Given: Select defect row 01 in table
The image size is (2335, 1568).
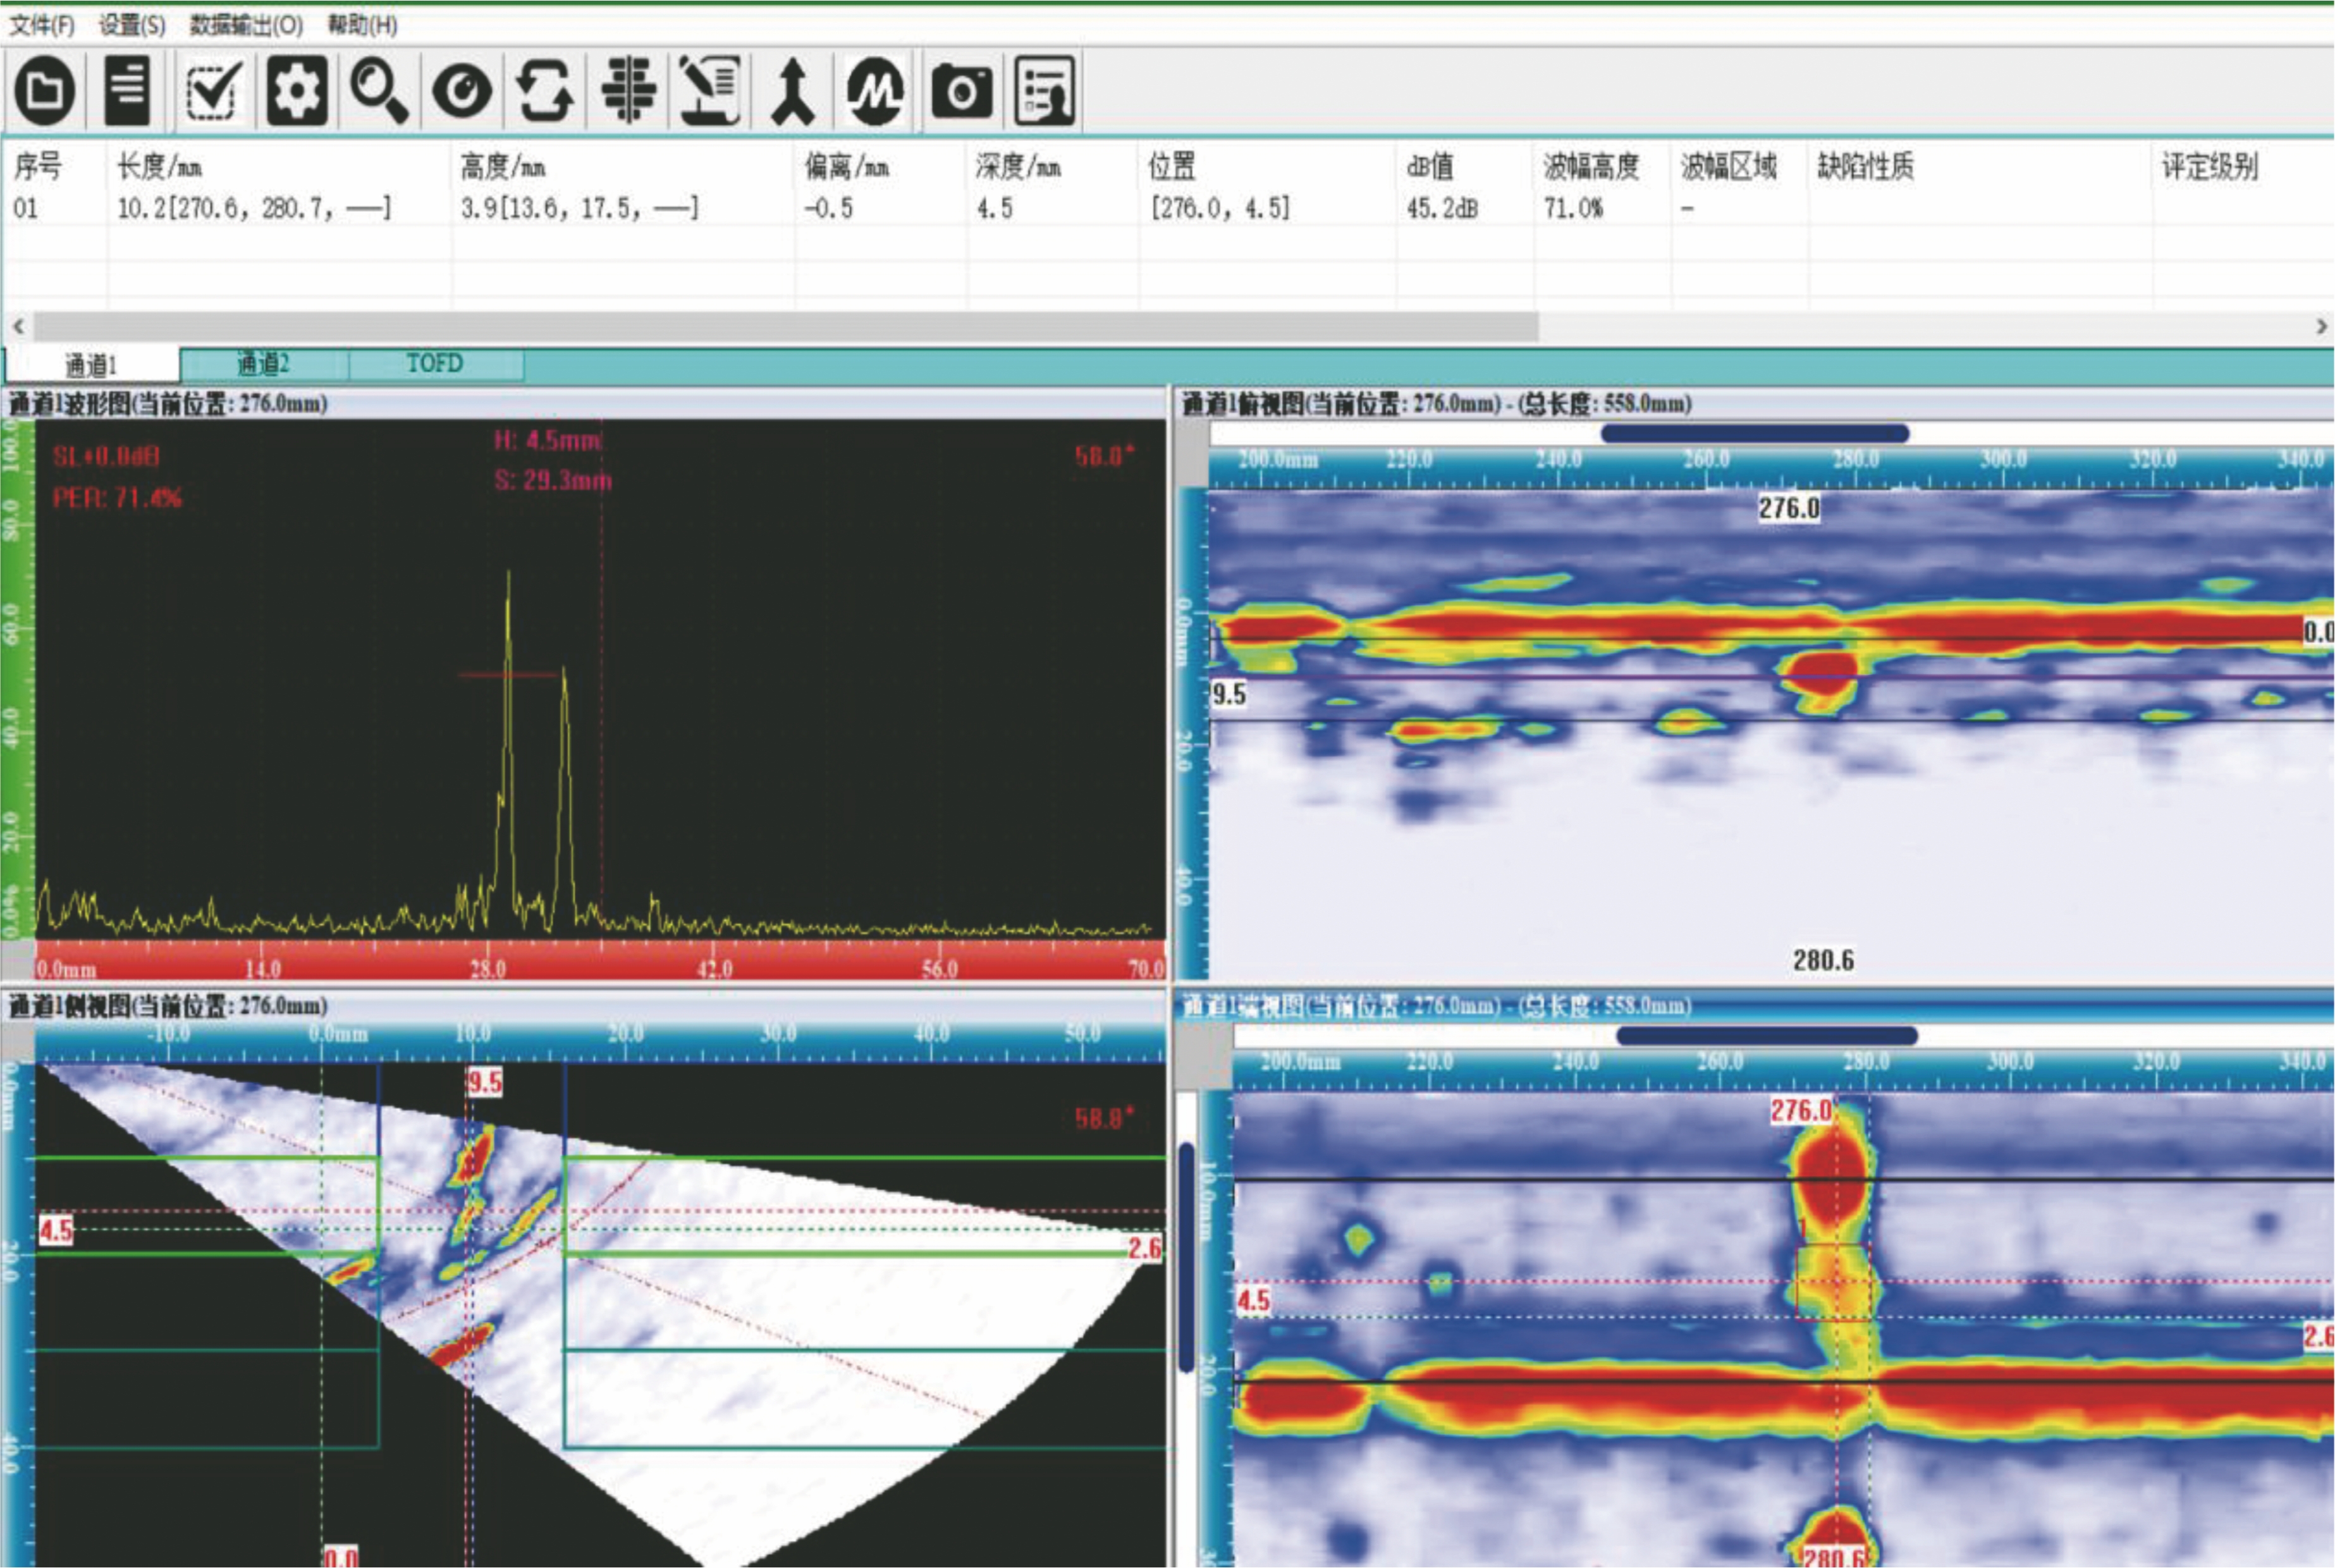Looking at the screenshot, I should (26, 209).
